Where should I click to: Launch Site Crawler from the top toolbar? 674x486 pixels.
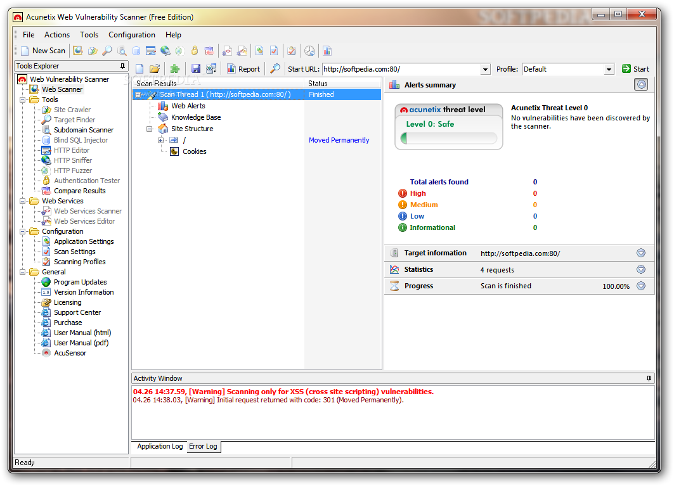point(93,51)
